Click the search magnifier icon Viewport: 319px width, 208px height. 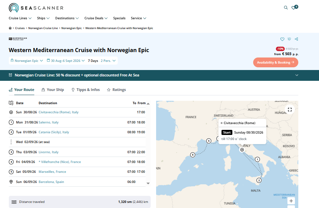(x=286, y=8)
